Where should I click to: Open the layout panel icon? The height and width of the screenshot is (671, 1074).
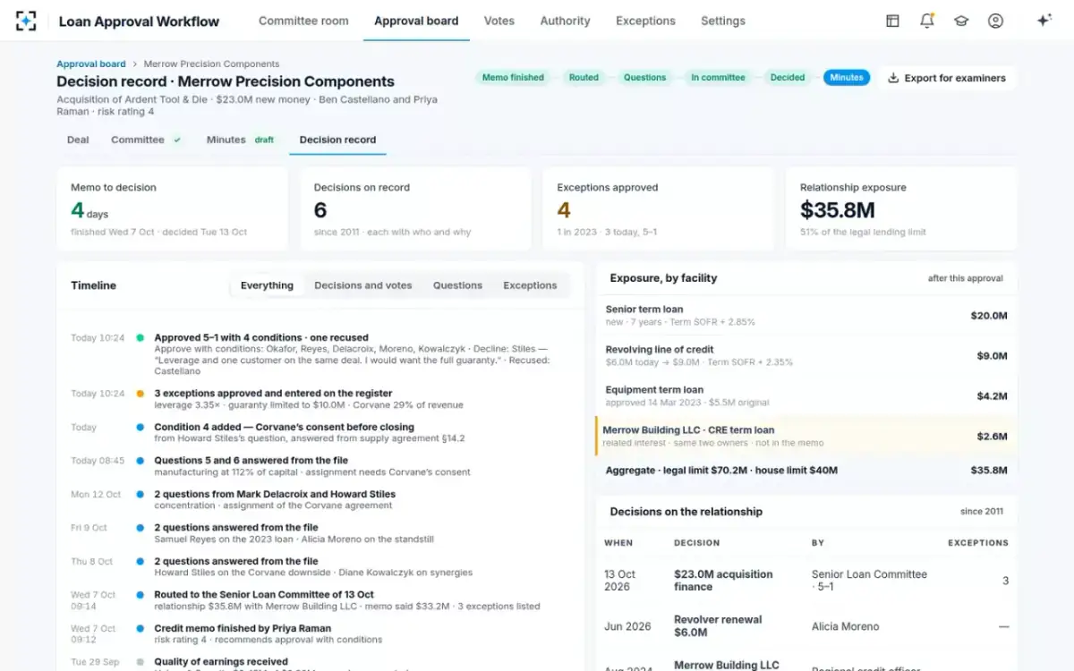892,21
